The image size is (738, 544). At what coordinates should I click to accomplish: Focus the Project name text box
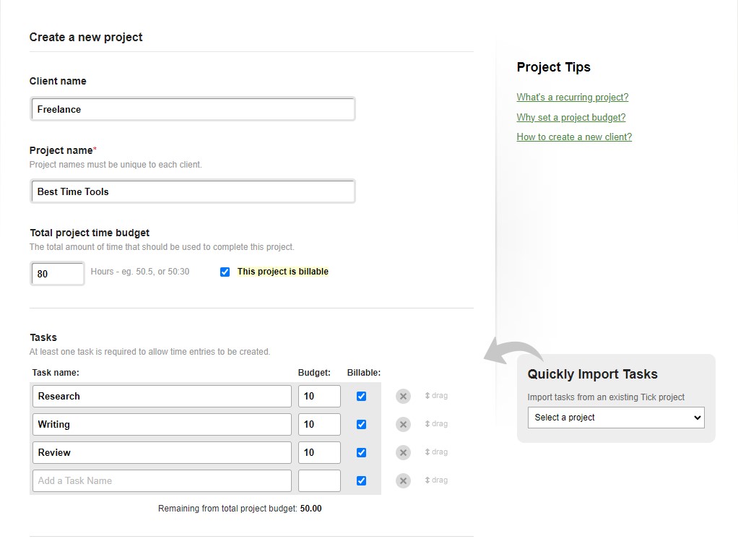tap(193, 191)
